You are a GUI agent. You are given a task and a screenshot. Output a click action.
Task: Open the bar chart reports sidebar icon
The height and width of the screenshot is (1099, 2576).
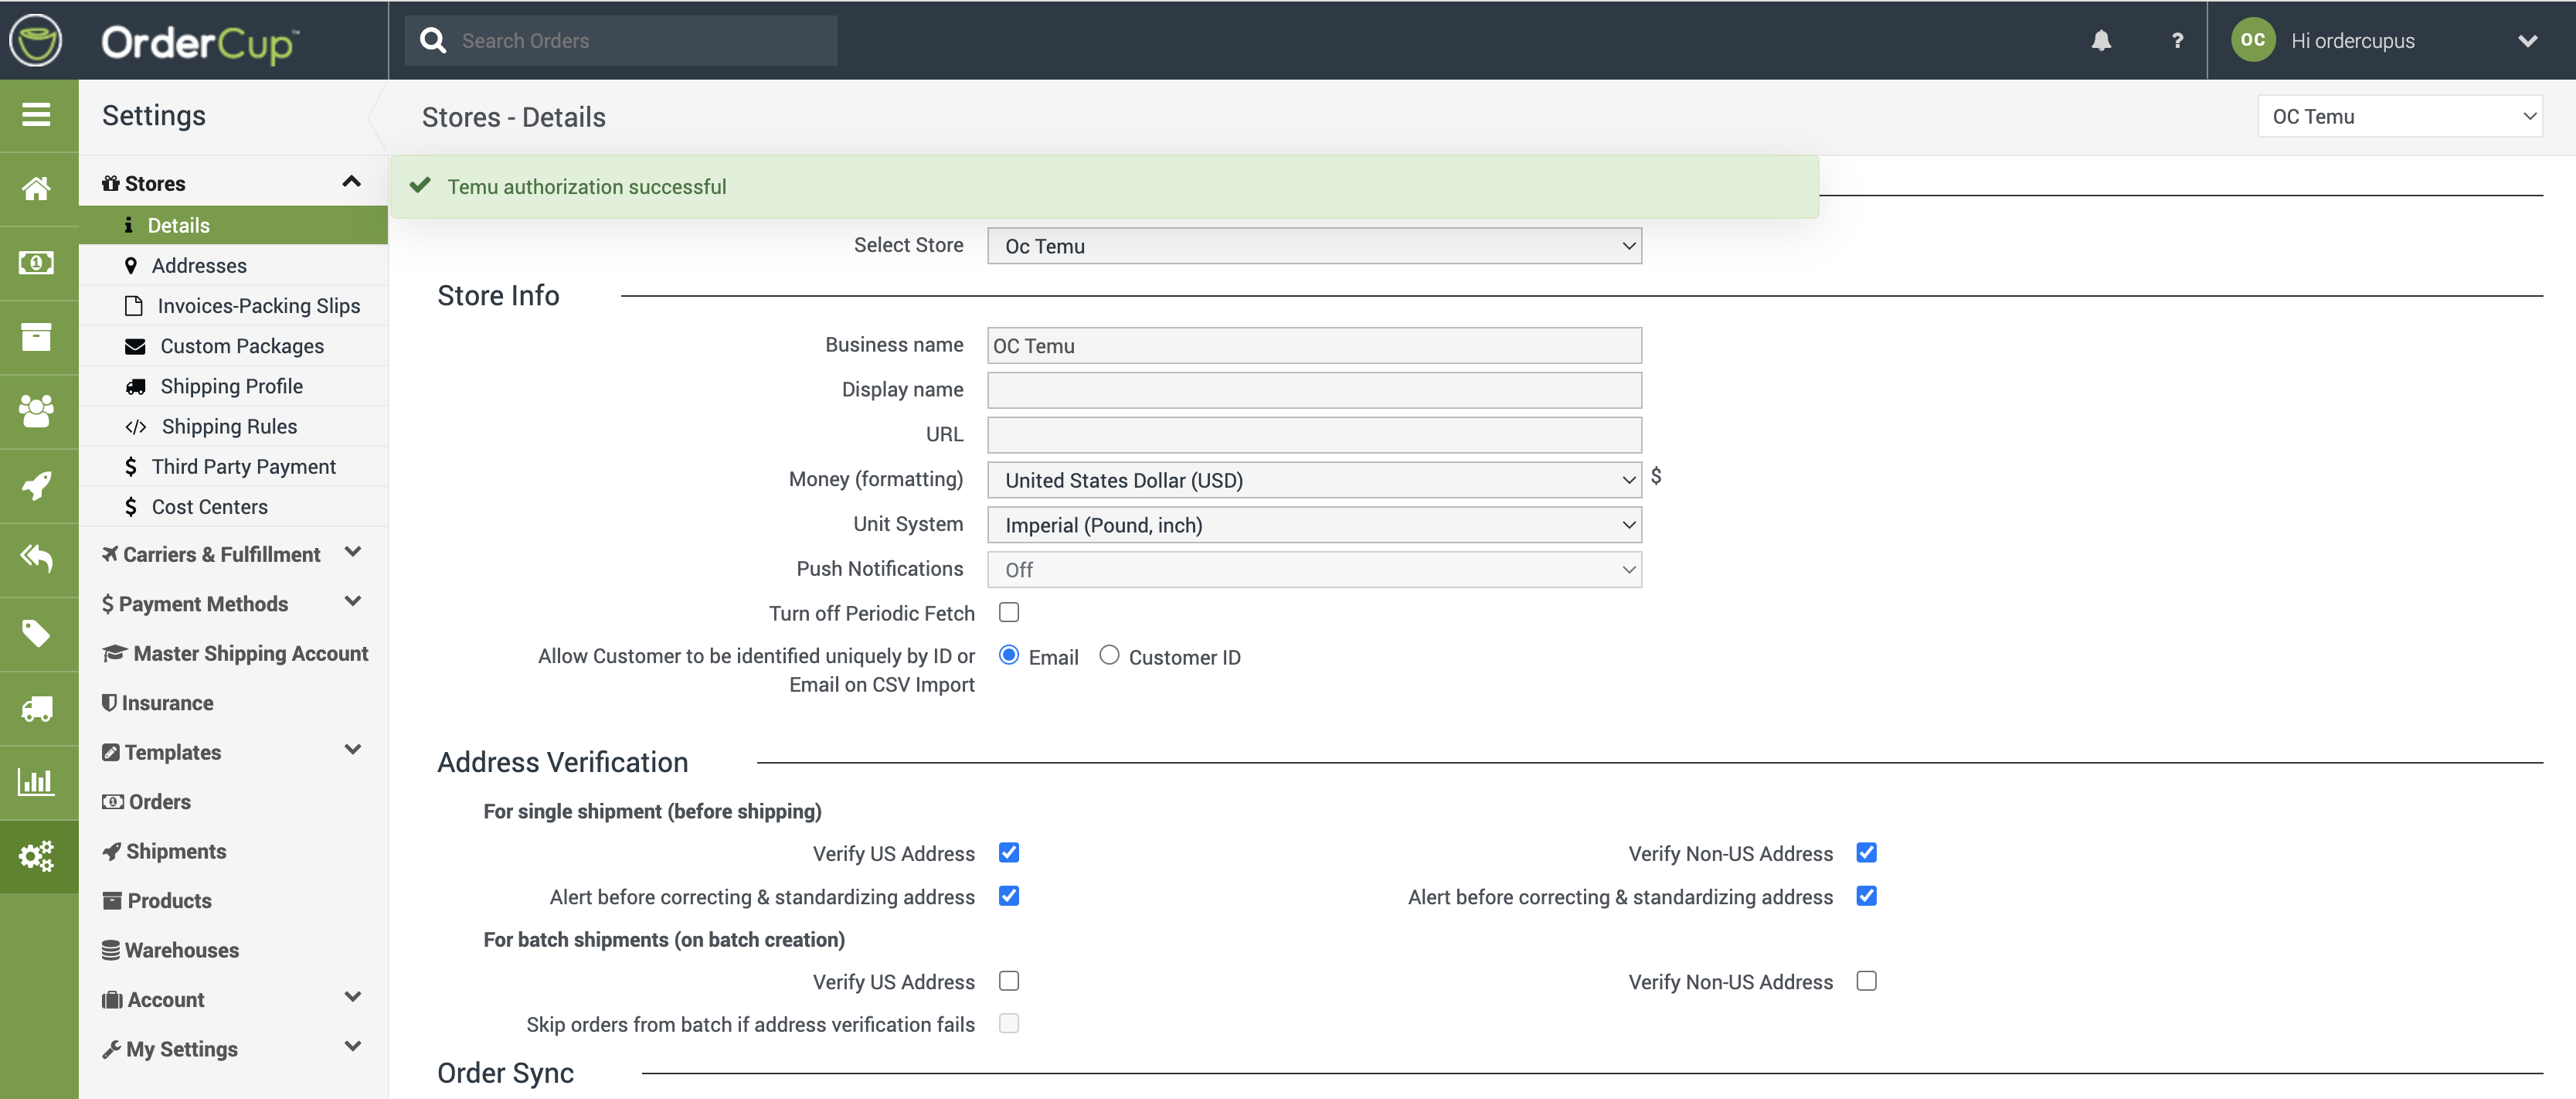pos(37,782)
